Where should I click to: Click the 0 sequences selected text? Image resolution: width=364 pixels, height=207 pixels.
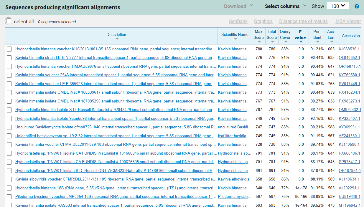pyautogui.click(x=57, y=22)
